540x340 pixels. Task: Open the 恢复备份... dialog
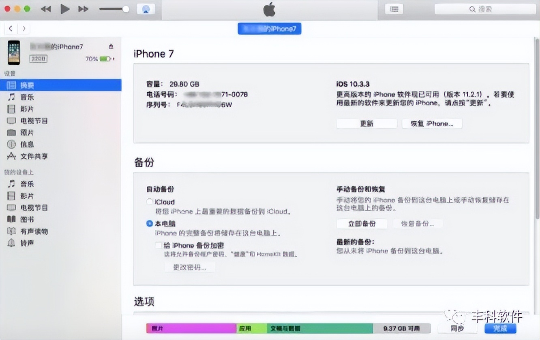click(x=418, y=223)
